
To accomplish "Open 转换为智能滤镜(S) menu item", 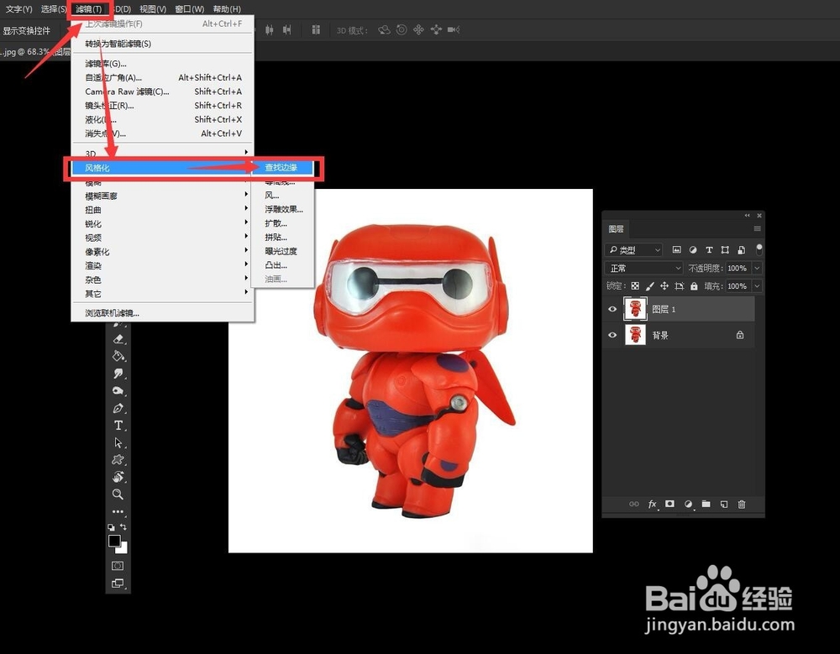I will point(162,44).
